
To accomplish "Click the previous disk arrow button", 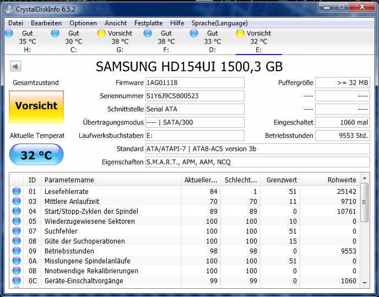I will click(x=16, y=66).
